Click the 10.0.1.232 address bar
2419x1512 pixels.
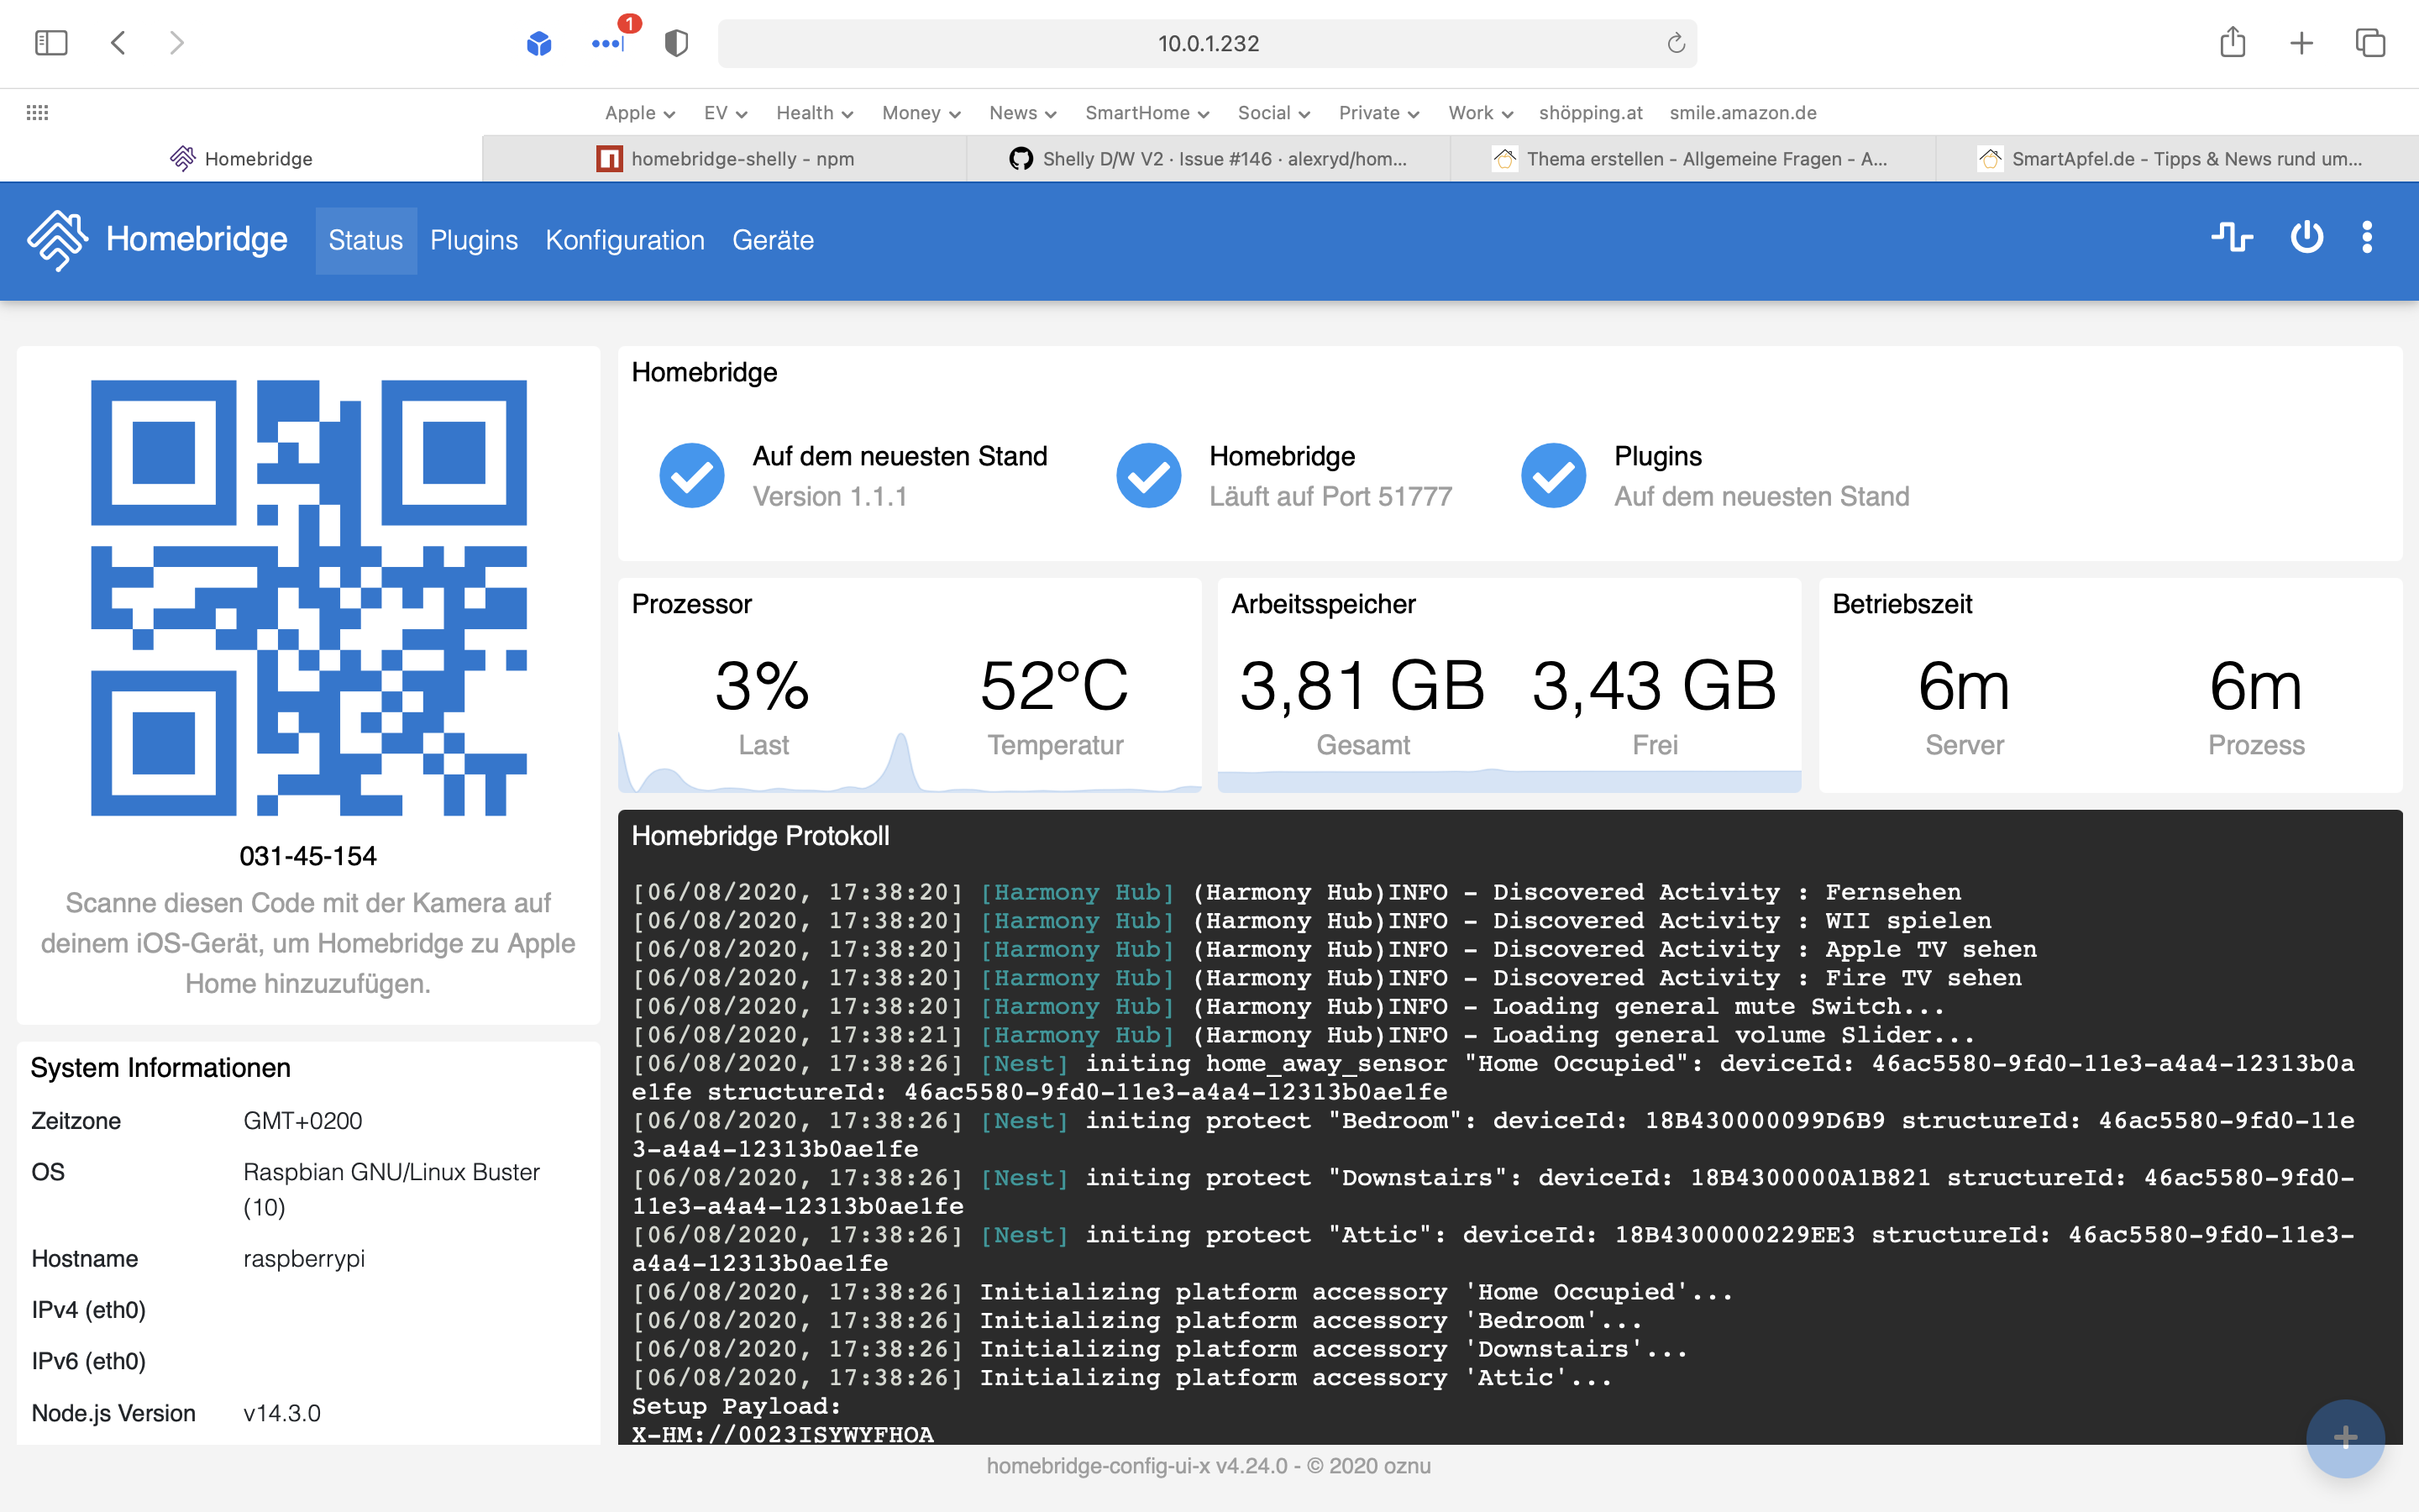tap(1208, 43)
